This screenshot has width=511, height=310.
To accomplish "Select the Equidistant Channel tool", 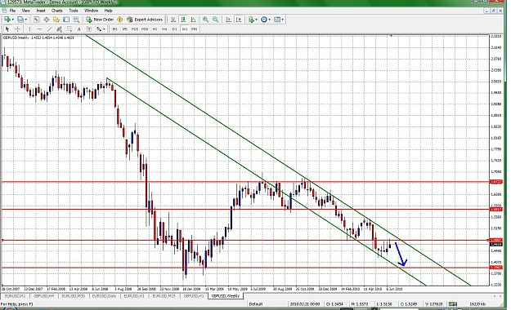I will point(60,29).
